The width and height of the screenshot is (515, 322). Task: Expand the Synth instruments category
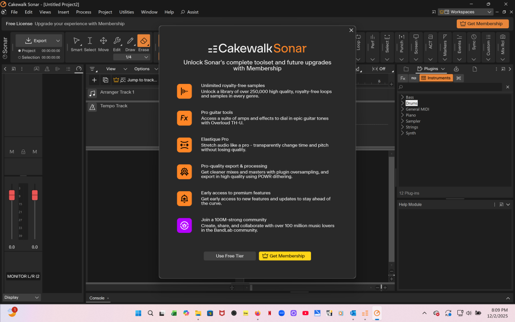(402, 133)
